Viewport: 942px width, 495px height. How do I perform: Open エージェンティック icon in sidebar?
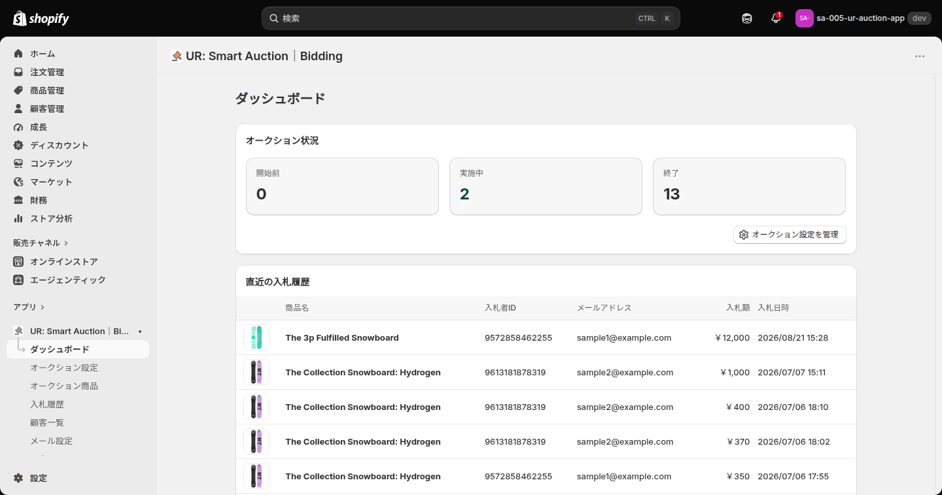coord(18,280)
